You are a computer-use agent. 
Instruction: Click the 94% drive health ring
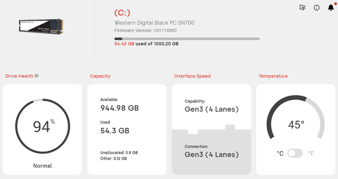tap(42, 126)
